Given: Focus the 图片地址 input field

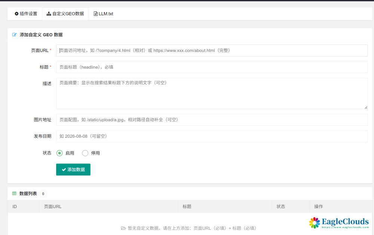Looking at the screenshot, I should point(212,120).
